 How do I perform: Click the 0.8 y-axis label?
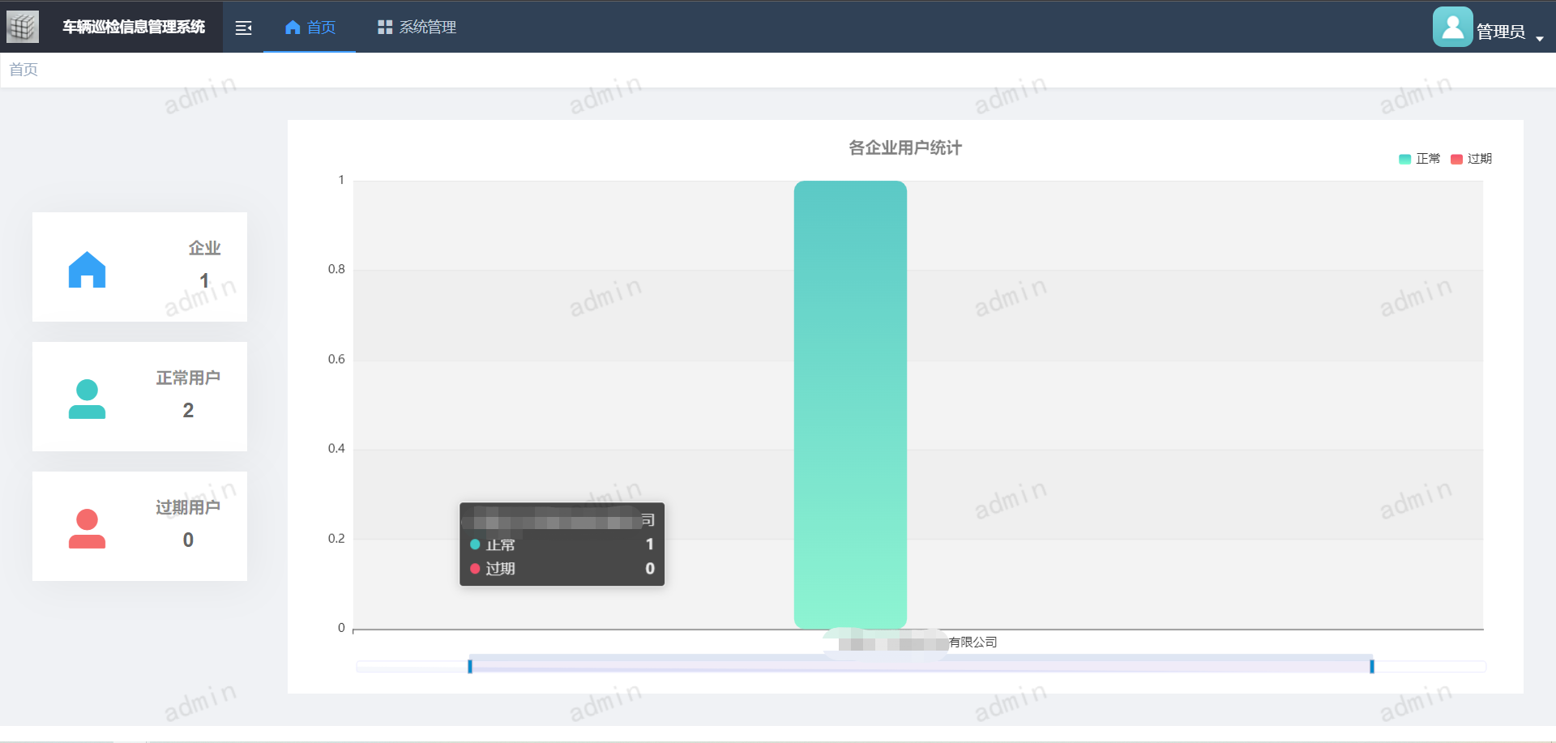pos(336,269)
